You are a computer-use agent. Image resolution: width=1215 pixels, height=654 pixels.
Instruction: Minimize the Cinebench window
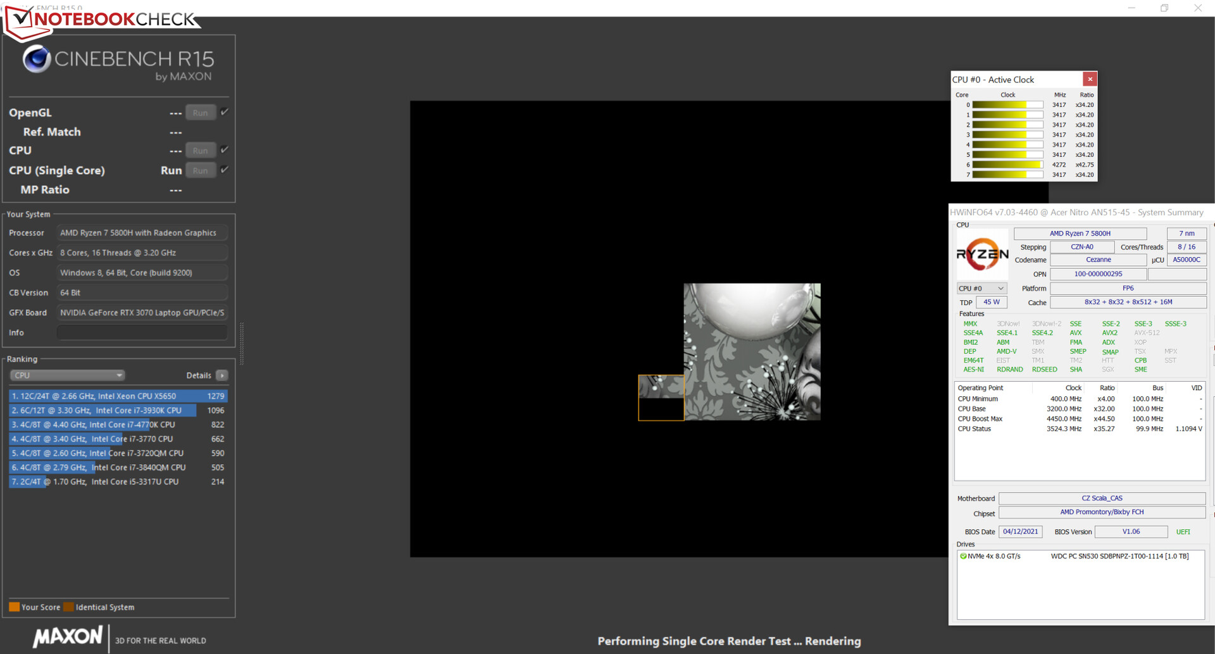click(1131, 8)
